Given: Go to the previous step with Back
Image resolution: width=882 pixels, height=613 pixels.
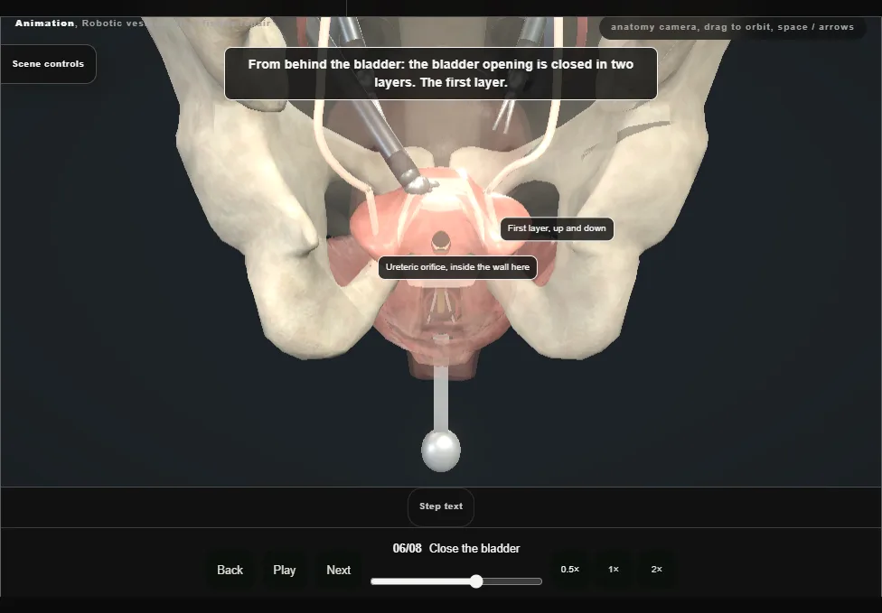Looking at the screenshot, I should (x=230, y=570).
